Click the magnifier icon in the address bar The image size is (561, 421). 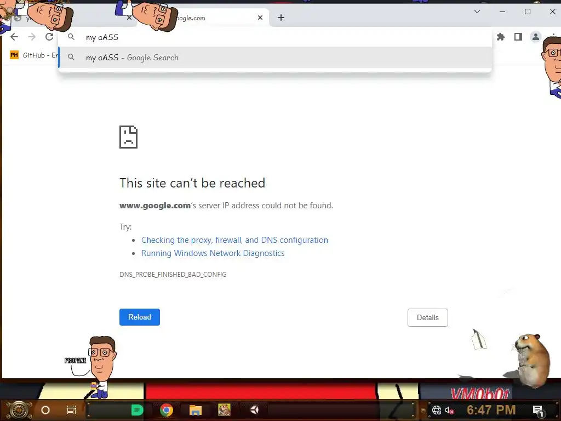tap(71, 37)
